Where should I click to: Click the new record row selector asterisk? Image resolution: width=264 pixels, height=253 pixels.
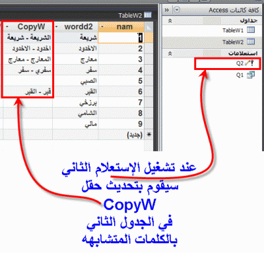[148, 135]
